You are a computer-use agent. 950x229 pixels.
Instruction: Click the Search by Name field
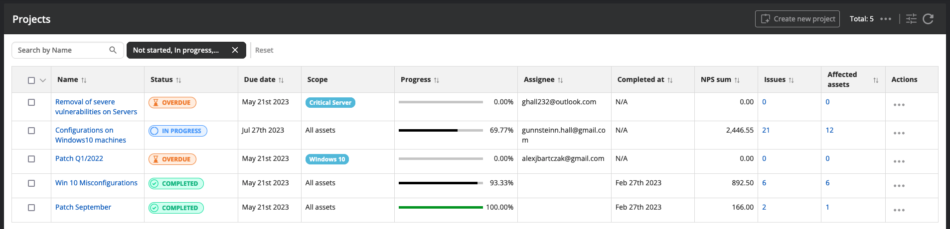(x=61, y=50)
